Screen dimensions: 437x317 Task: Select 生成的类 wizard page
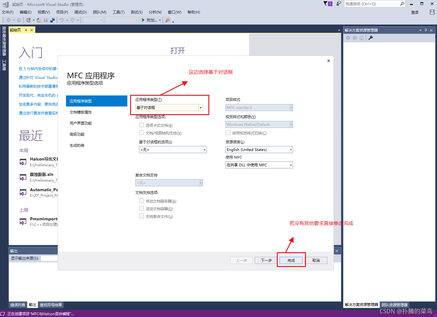pyautogui.click(x=97, y=145)
